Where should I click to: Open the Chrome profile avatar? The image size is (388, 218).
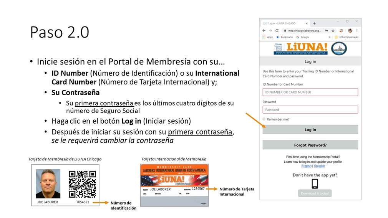pyautogui.click(x=350, y=31)
